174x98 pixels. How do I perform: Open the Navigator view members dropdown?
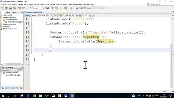7,70
